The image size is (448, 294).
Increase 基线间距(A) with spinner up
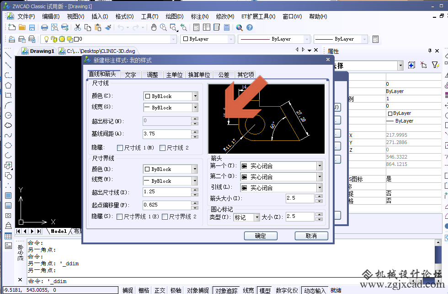(195, 132)
